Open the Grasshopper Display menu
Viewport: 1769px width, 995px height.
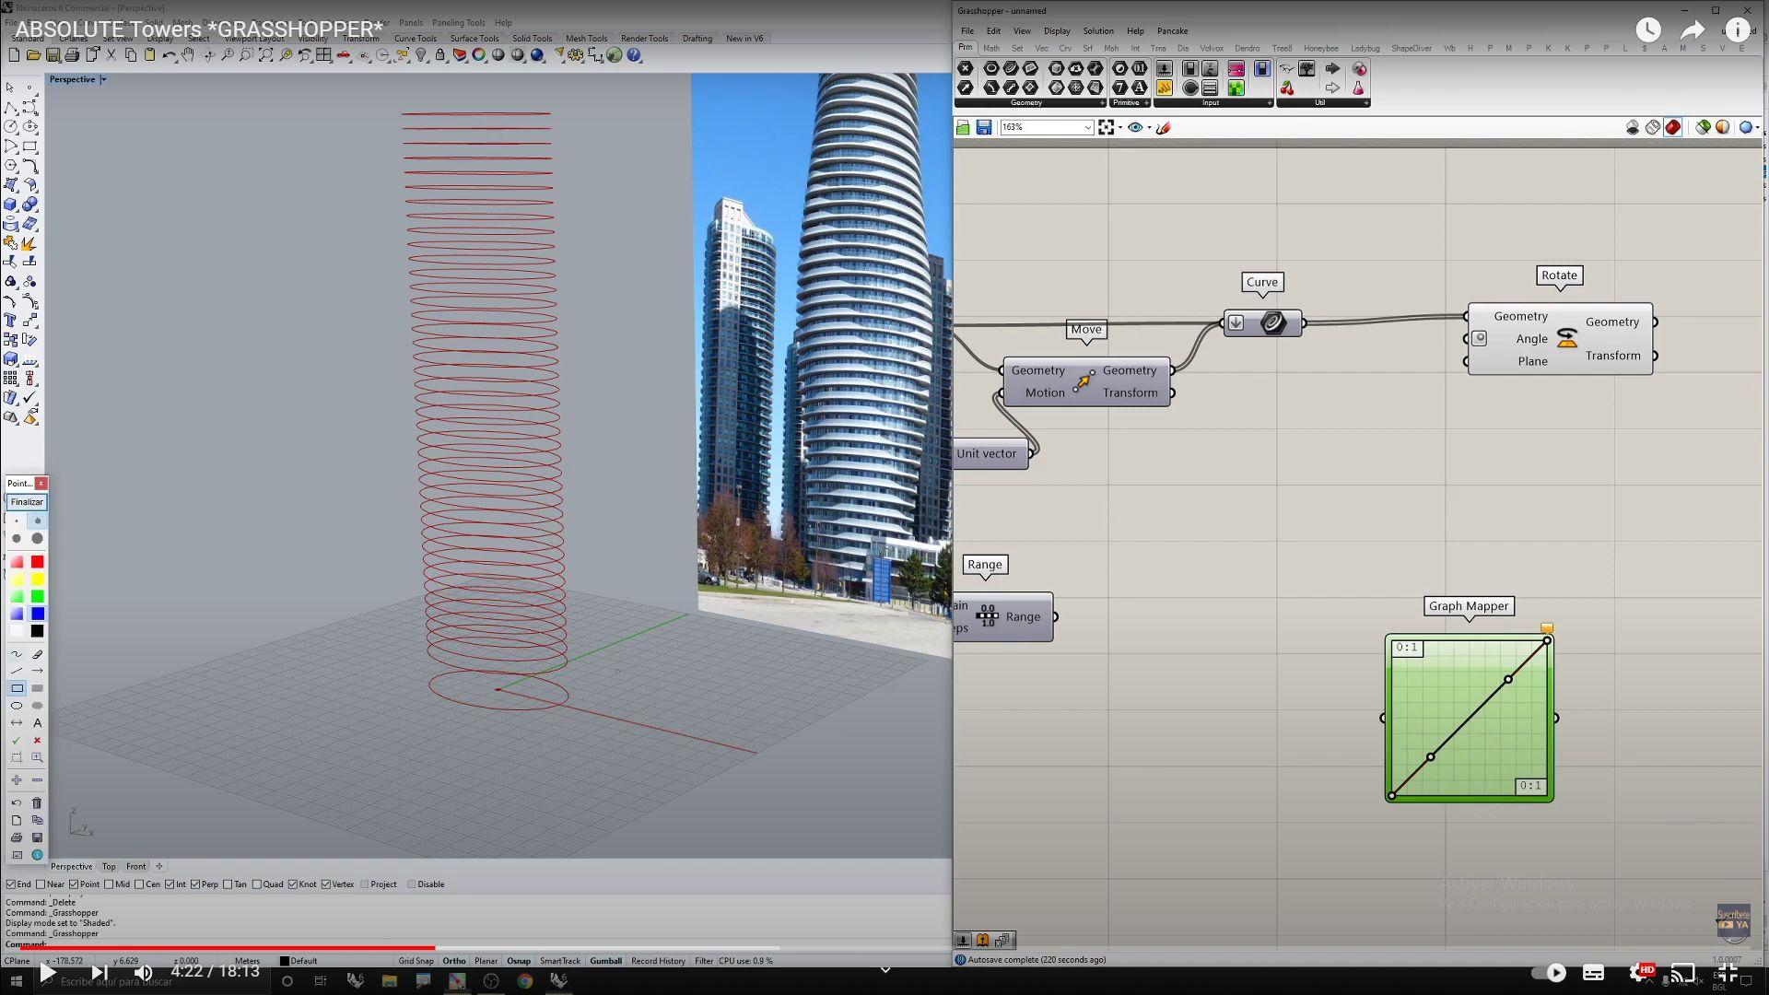click(x=1057, y=31)
